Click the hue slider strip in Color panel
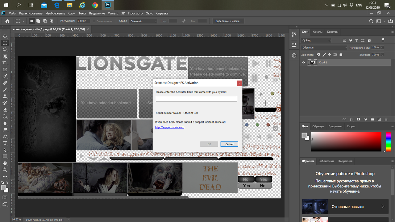Screen dimensions: 395x222 (388, 142)
